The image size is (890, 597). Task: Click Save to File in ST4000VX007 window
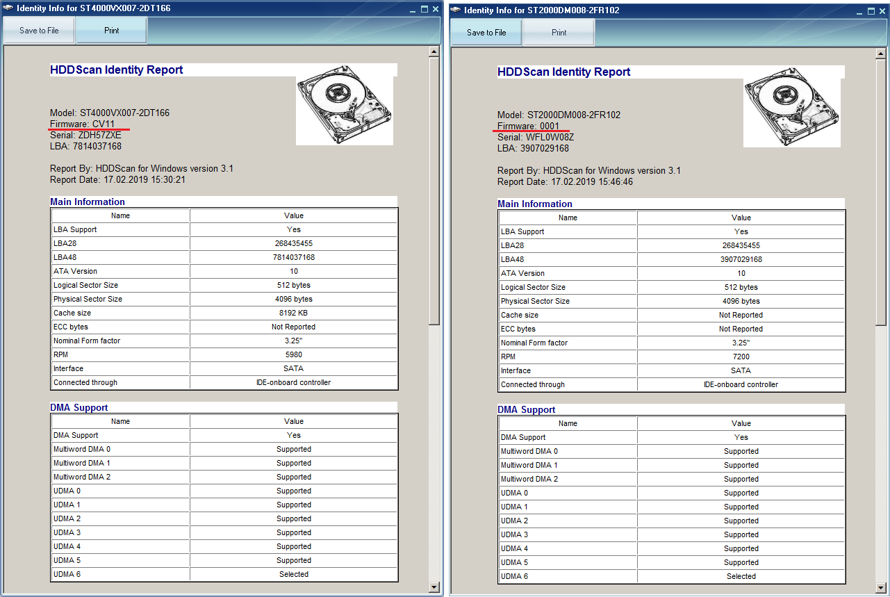[x=39, y=31]
